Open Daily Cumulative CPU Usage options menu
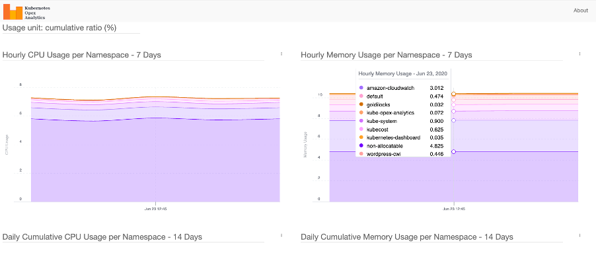596x263 pixels. pos(281,236)
